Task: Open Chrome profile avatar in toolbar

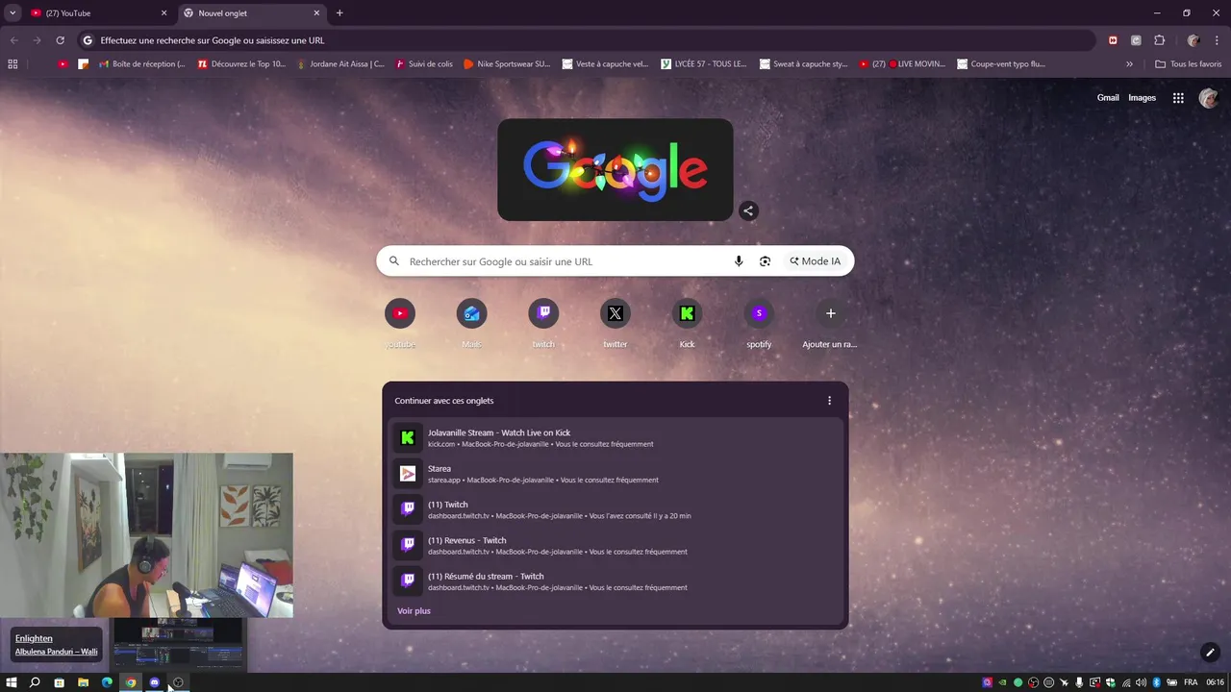Action: pyautogui.click(x=1193, y=40)
